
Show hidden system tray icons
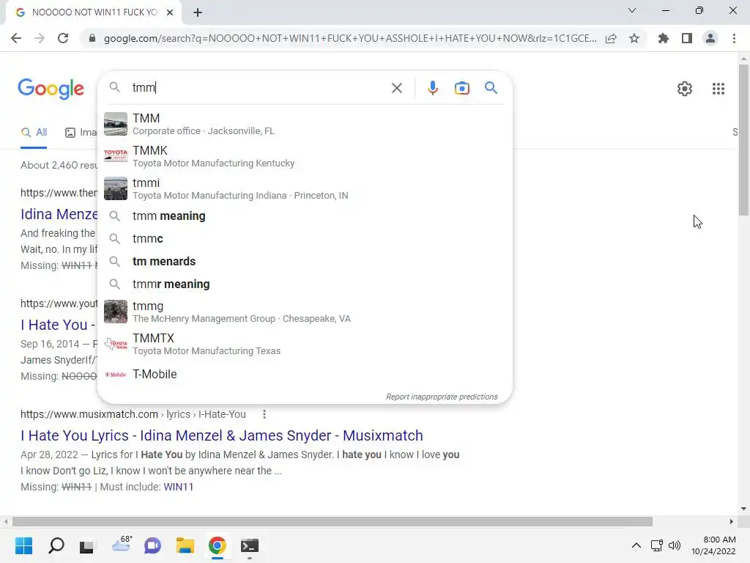(x=636, y=545)
